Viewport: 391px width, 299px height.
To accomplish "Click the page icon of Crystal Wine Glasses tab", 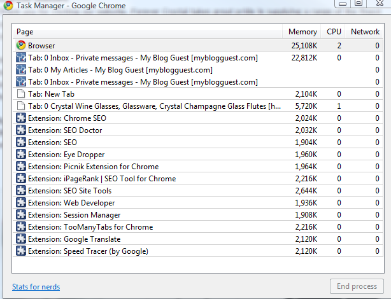I will tap(21, 106).
